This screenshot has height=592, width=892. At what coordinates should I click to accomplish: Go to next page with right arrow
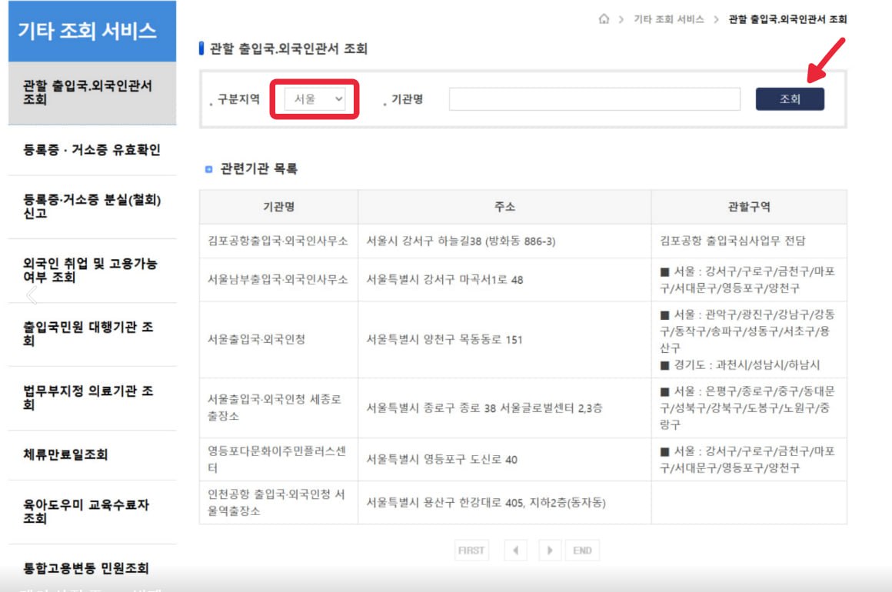click(x=550, y=550)
